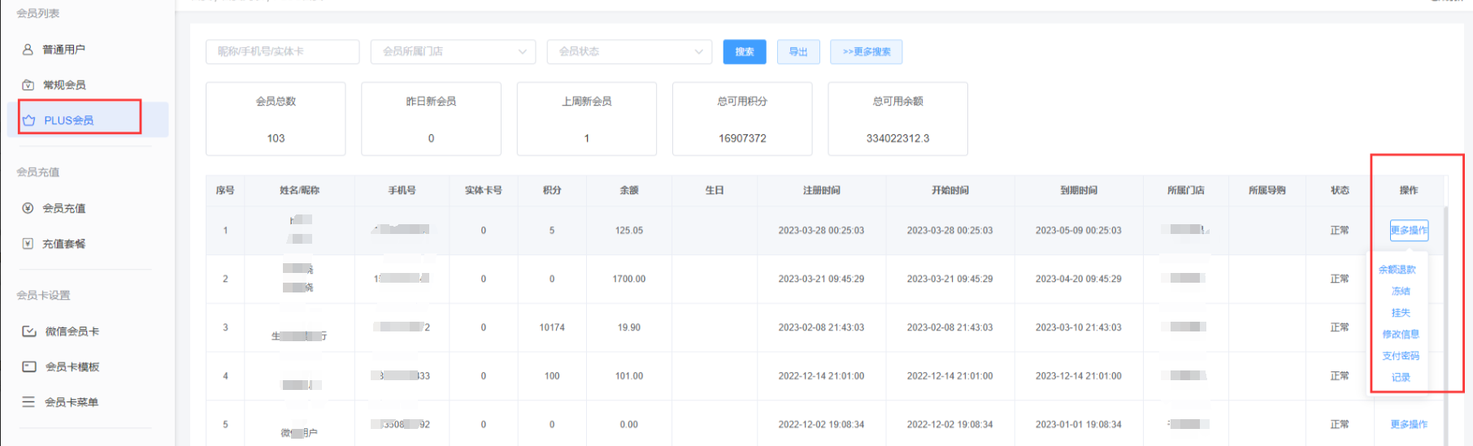Click the 昵称/手机号/实体卡 search field
The image size is (1473, 446).
coord(282,52)
